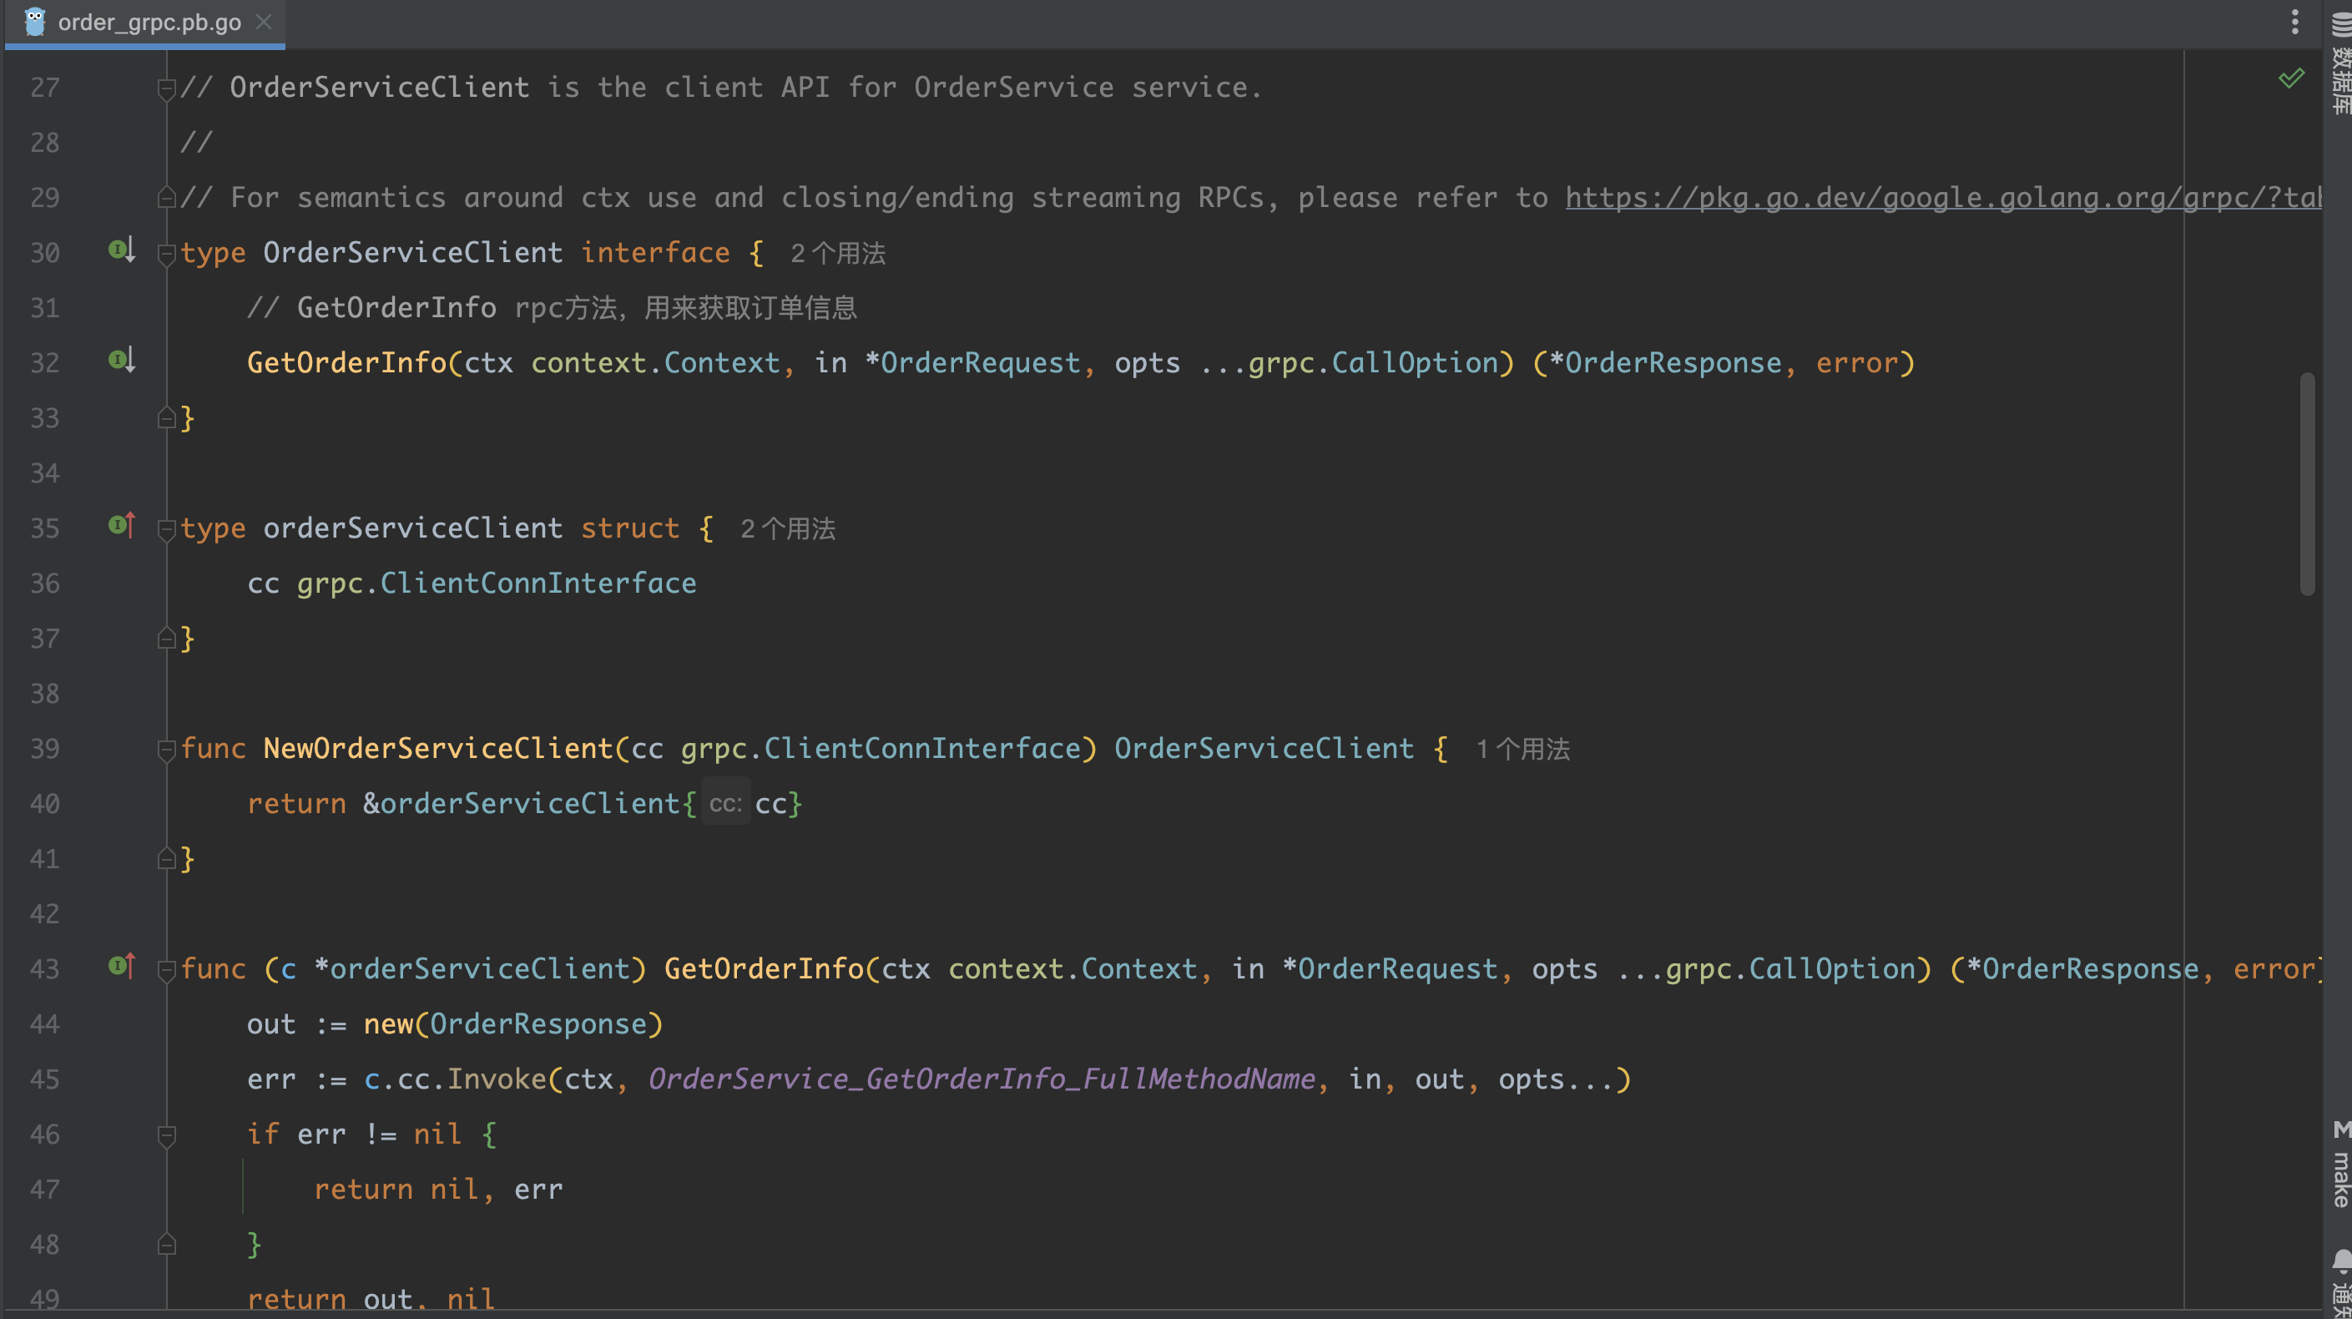
Task: Collapse OrderServiceClient interface fold on line 30
Action: point(166,253)
